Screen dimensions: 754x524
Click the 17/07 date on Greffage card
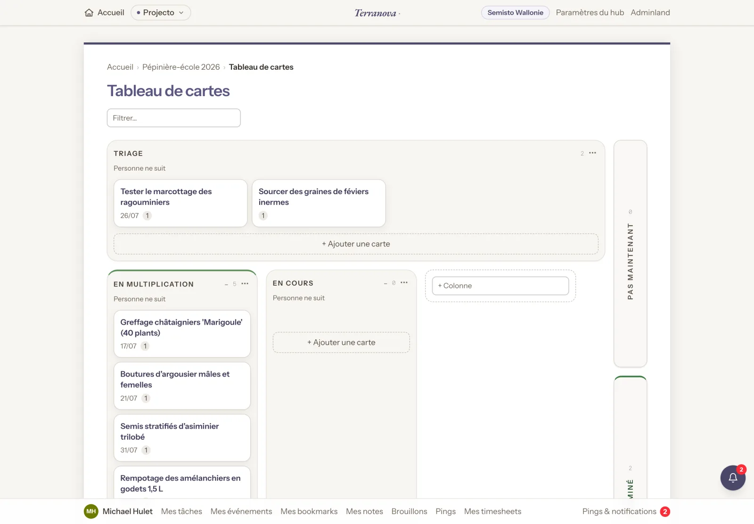click(x=128, y=346)
